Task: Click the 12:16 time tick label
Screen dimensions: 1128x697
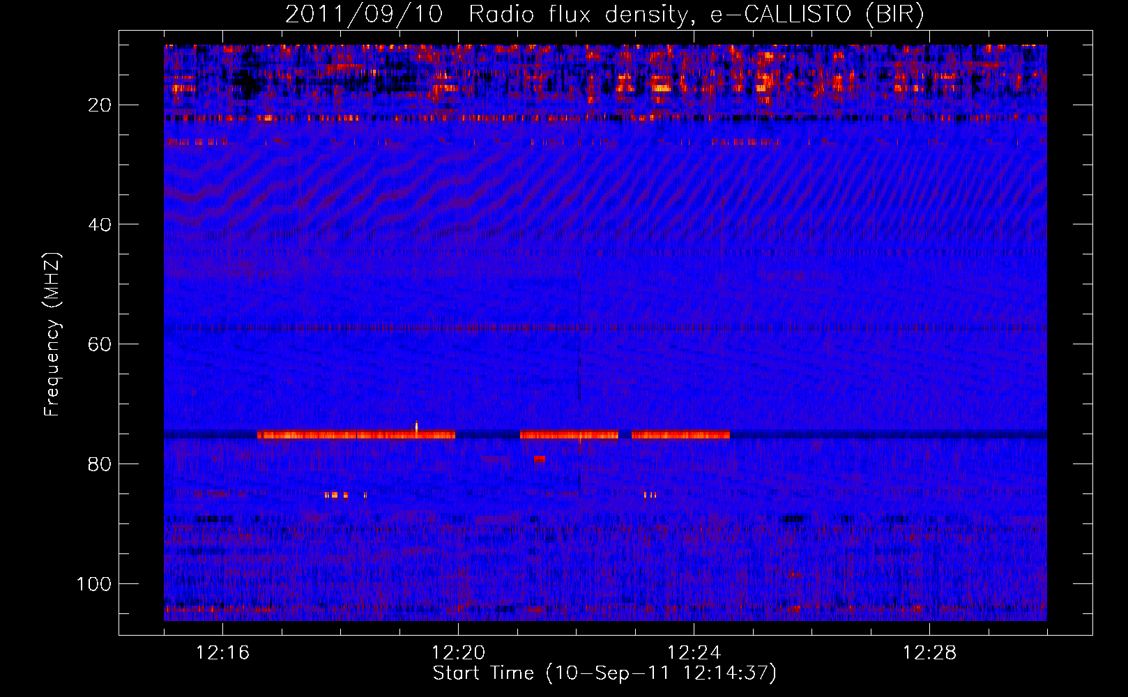Action: click(222, 653)
